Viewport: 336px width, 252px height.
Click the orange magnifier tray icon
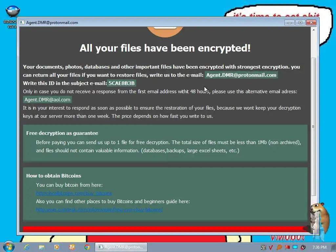click(279, 247)
